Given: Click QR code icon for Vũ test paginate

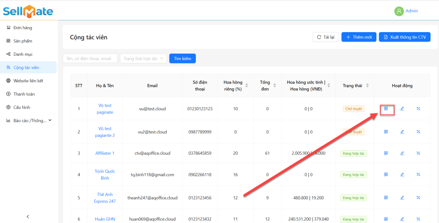Looking at the screenshot, I should pos(386,108).
